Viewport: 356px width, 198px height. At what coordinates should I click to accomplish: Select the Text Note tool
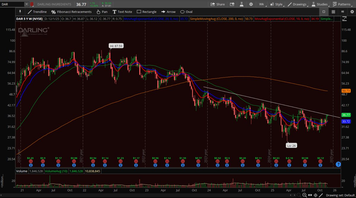pyautogui.click(x=122, y=12)
